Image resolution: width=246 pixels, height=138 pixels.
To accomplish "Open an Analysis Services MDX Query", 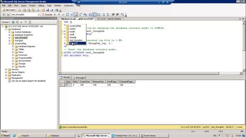I will pyautogui.click(x=25, y=10).
